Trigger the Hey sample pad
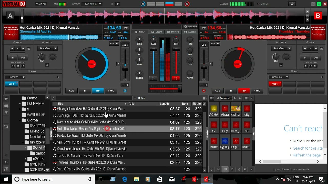Viewport: 328px width, 184px height. pos(225,127)
